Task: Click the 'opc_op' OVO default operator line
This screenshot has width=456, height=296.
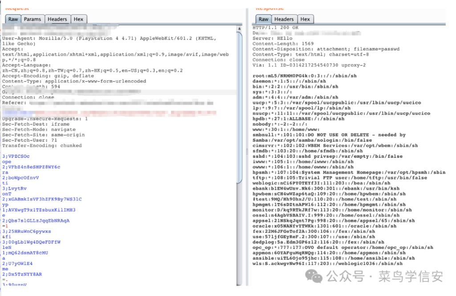Action: click(343, 247)
